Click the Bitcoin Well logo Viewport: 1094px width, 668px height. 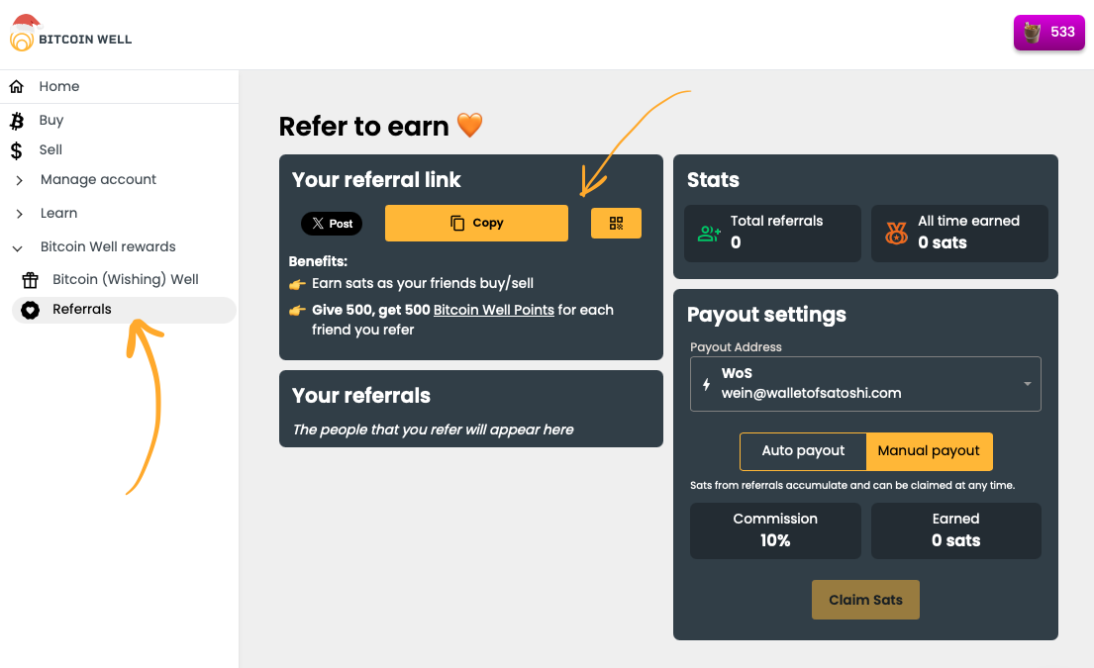70,35
